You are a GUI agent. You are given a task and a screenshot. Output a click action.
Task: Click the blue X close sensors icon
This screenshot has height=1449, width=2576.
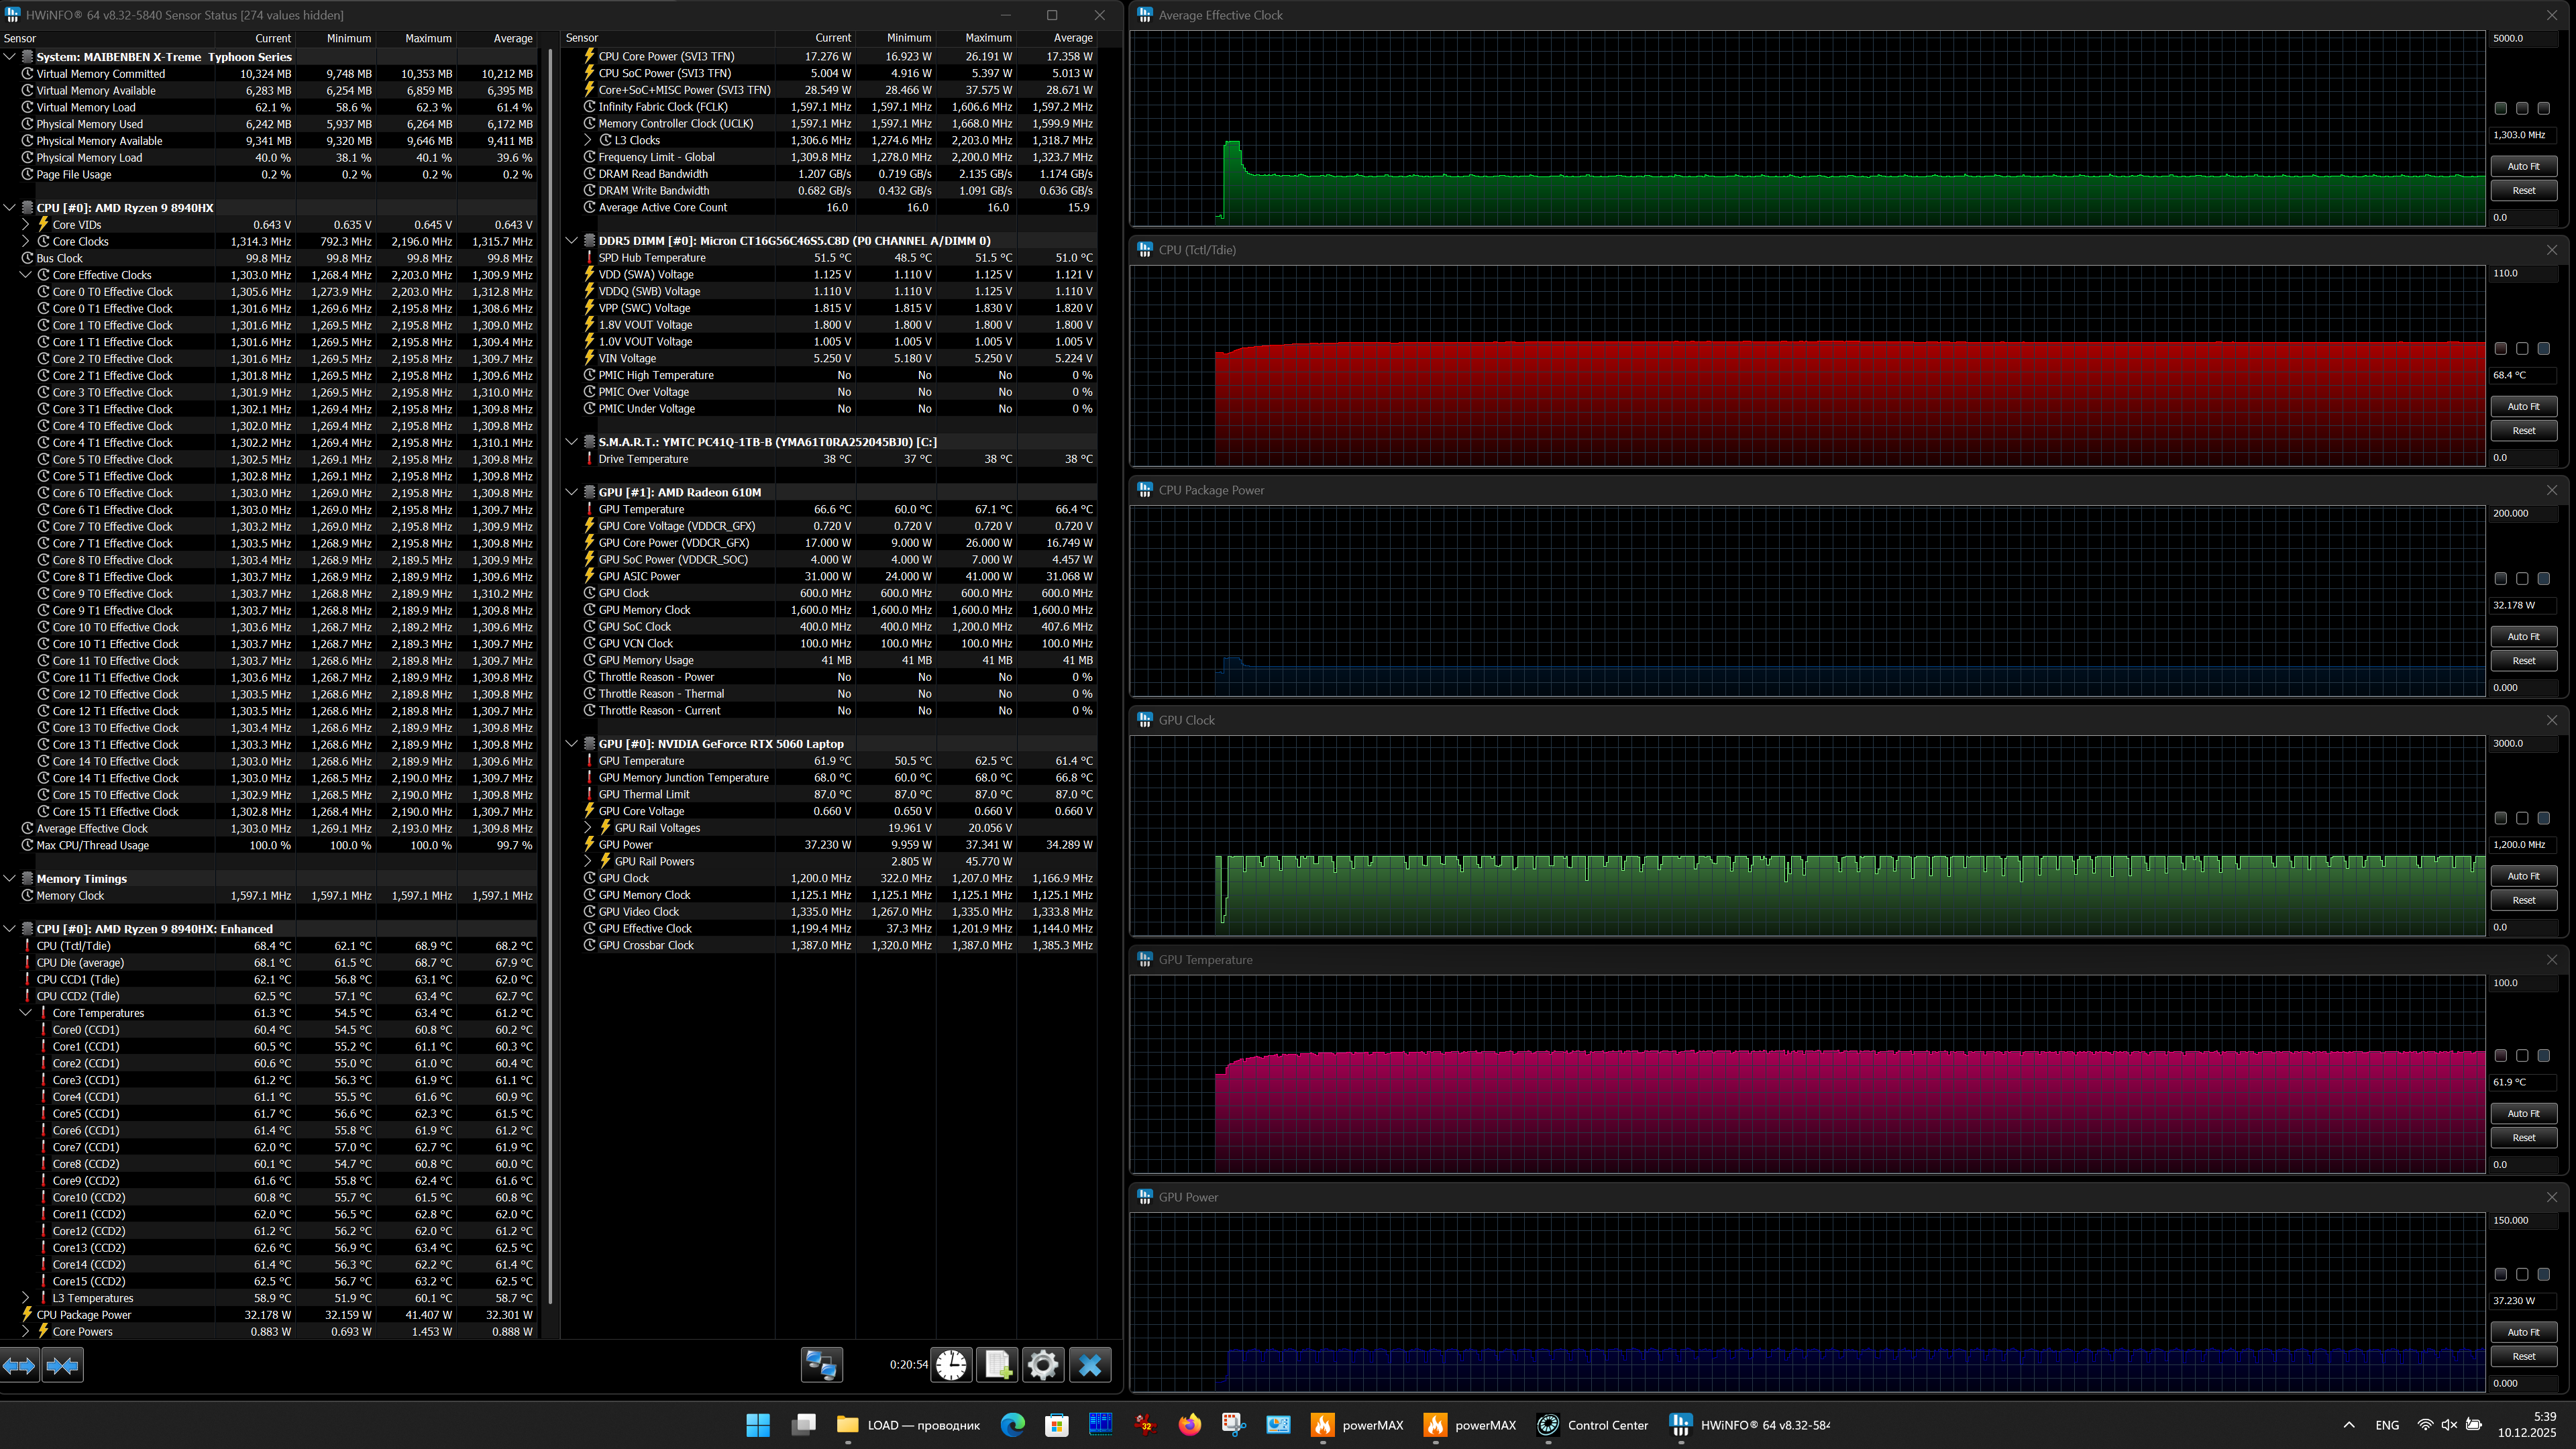point(1089,1365)
